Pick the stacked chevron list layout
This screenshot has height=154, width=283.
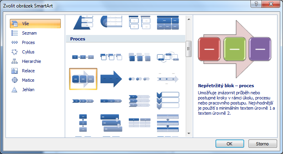139,101
